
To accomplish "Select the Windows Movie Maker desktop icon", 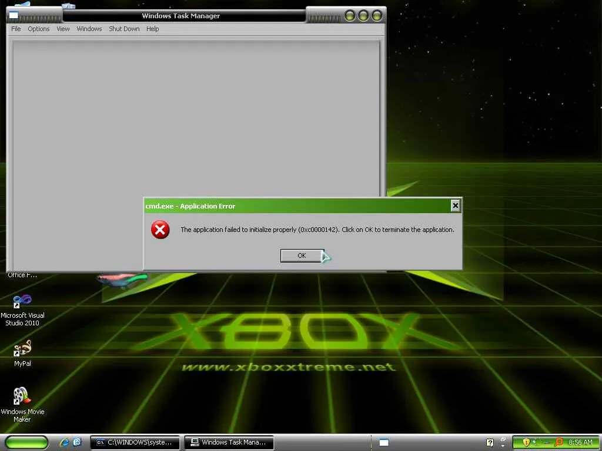I will coord(22,405).
